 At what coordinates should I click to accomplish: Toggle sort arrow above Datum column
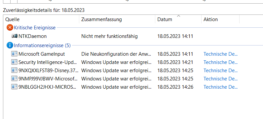coord(179,16)
